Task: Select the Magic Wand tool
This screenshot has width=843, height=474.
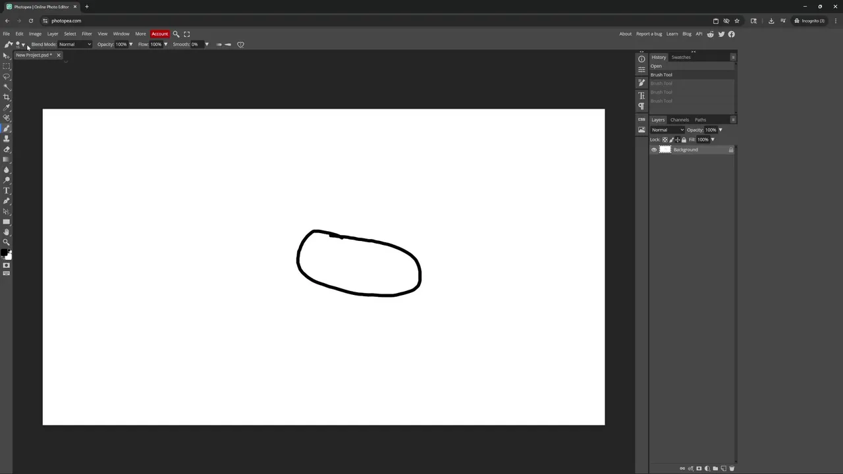Action: point(7,87)
